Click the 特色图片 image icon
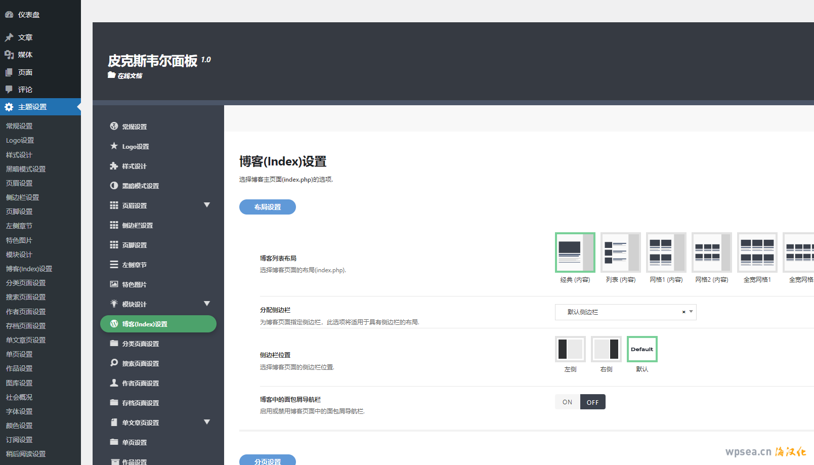814x465 pixels. click(114, 284)
